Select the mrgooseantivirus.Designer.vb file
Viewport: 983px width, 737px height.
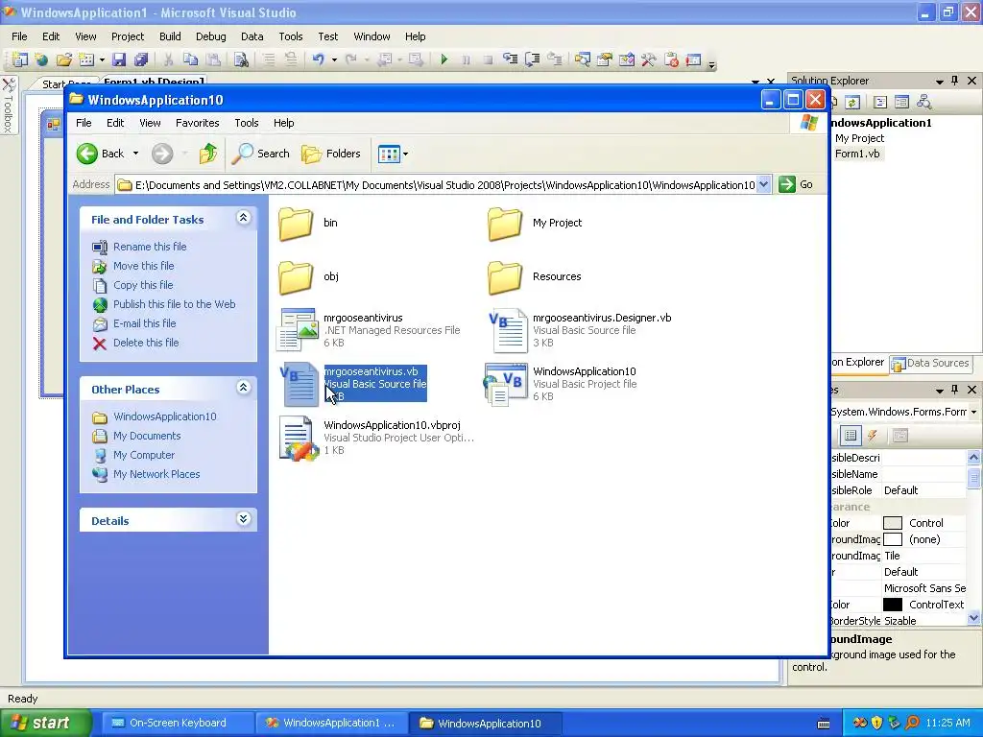coord(578,330)
